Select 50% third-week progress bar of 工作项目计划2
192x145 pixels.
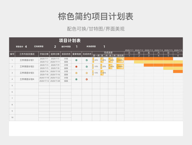(110, 66)
